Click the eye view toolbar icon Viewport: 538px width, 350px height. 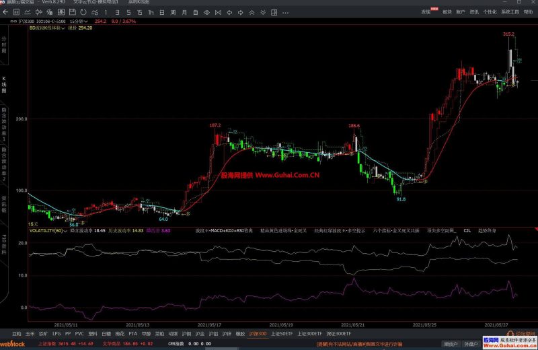click(x=206, y=13)
